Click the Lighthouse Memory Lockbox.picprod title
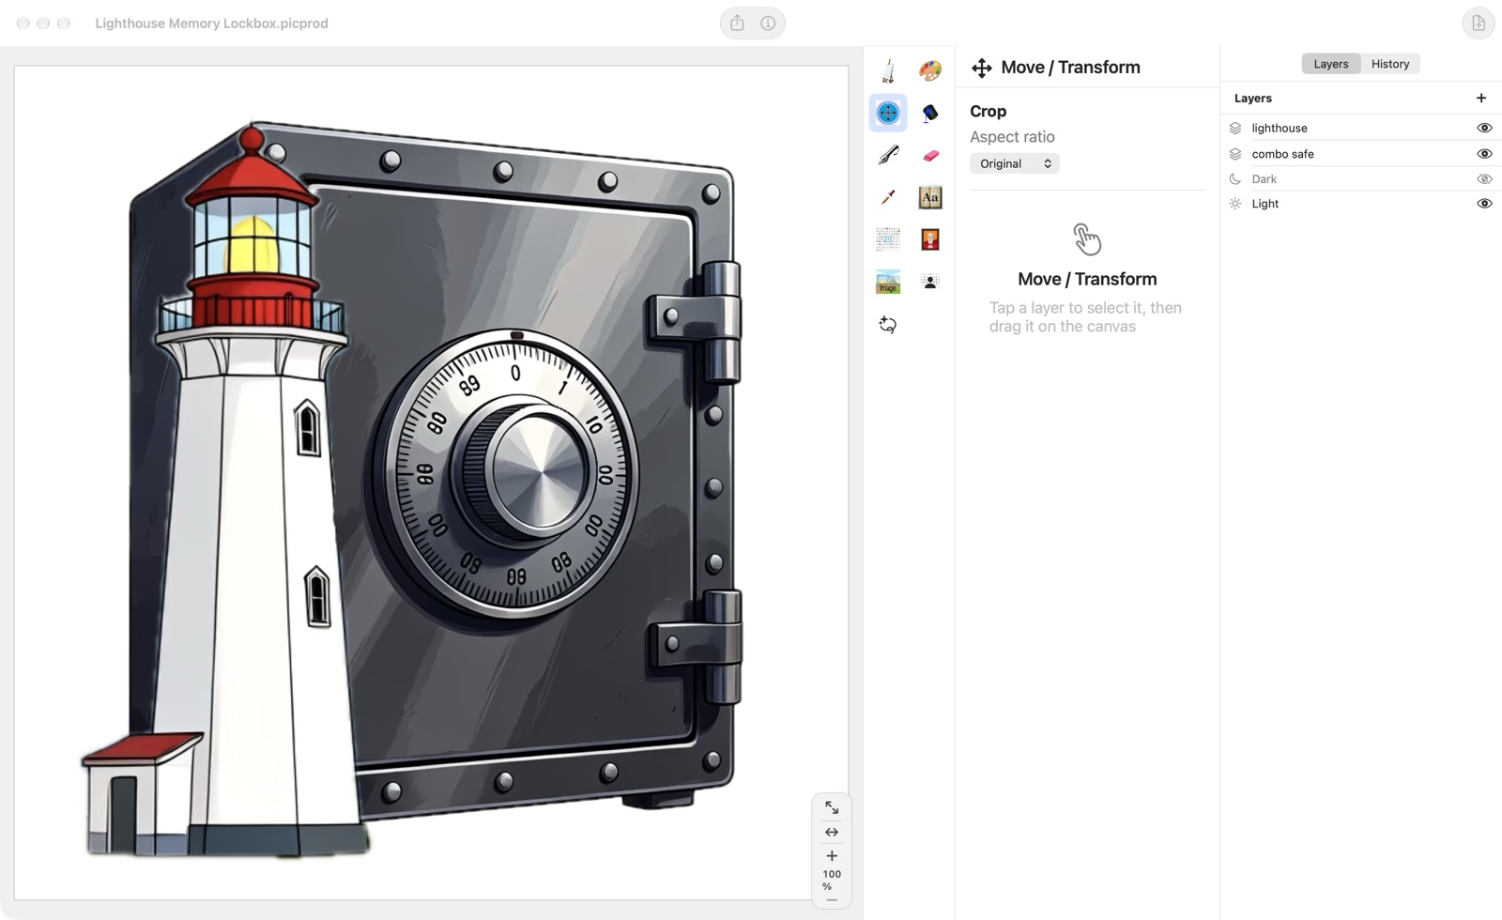Screen dimensions: 1502x920 click(x=211, y=23)
